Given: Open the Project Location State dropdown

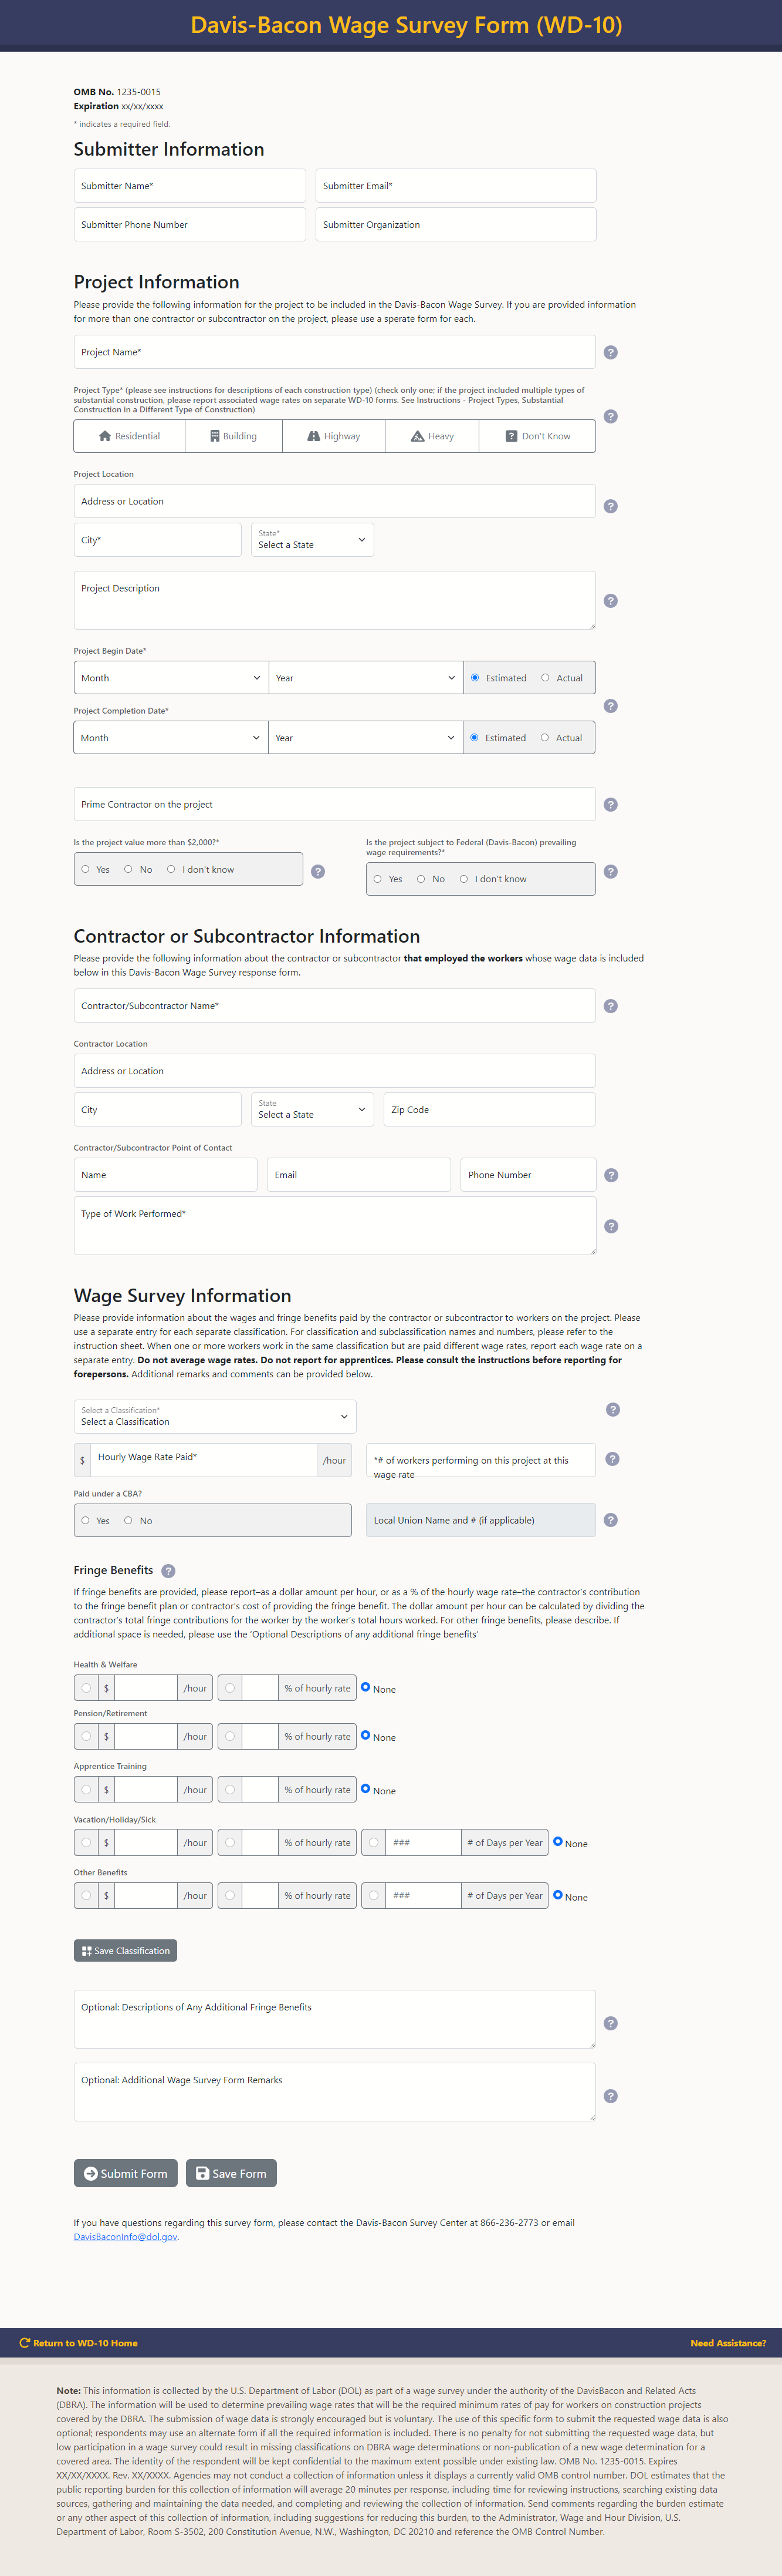Looking at the screenshot, I should click(x=312, y=540).
